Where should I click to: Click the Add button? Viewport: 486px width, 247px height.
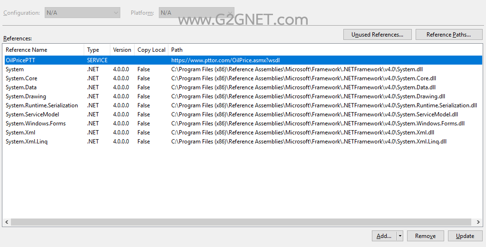pyautogui.click(x=384, y=236)
